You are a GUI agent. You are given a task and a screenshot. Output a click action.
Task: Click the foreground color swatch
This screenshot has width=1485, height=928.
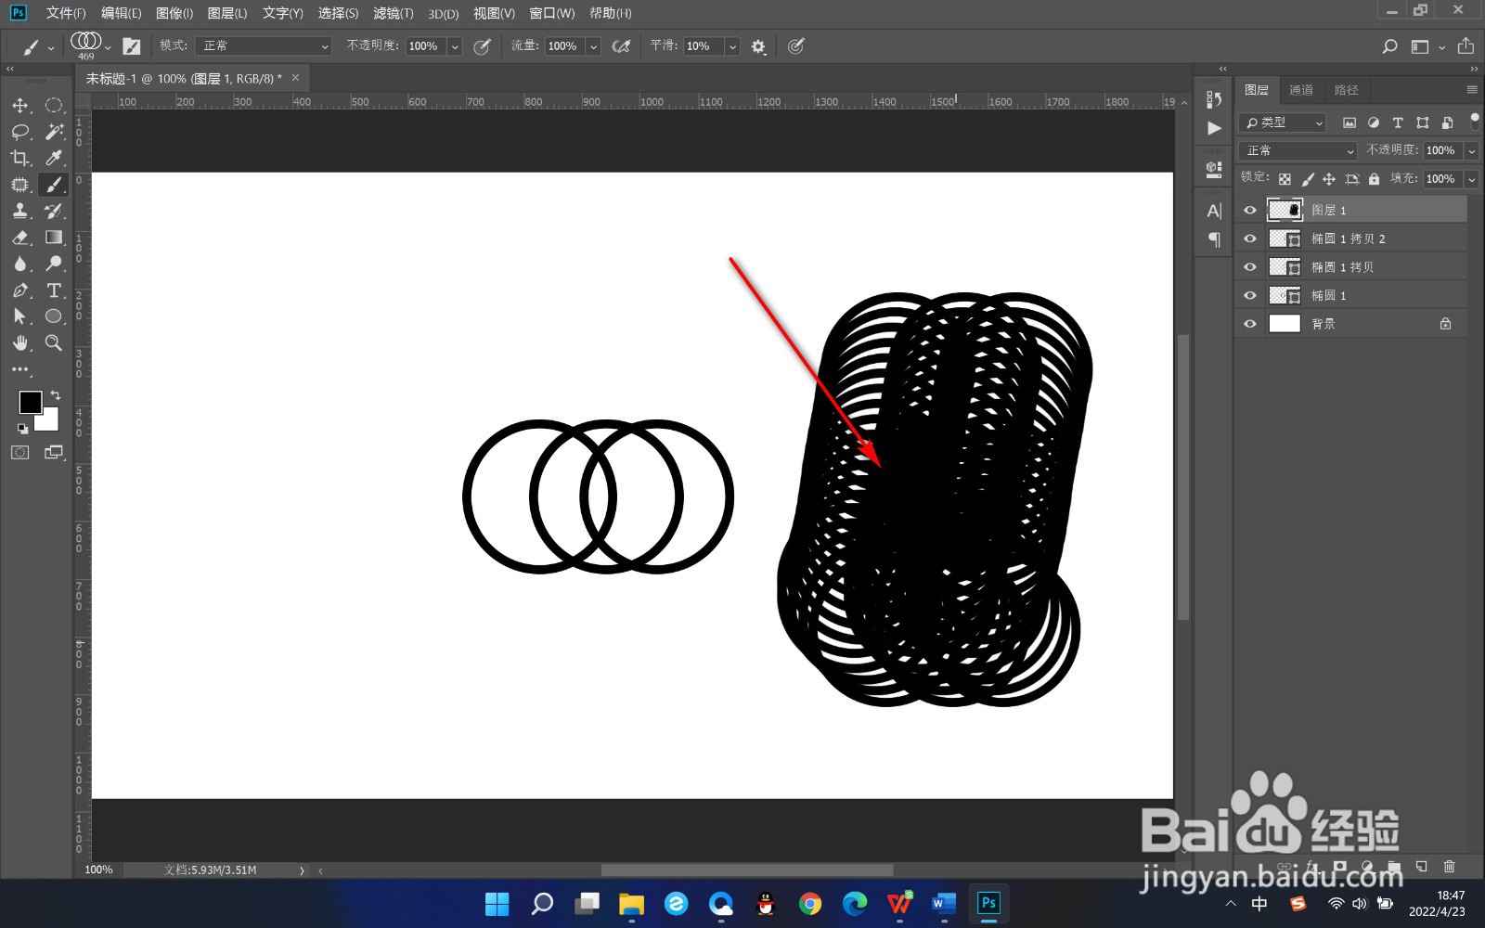tap(30, 403)
